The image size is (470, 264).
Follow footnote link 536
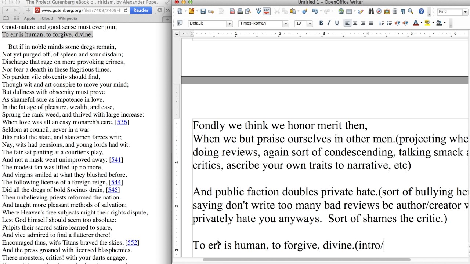[x=122, y=122]
